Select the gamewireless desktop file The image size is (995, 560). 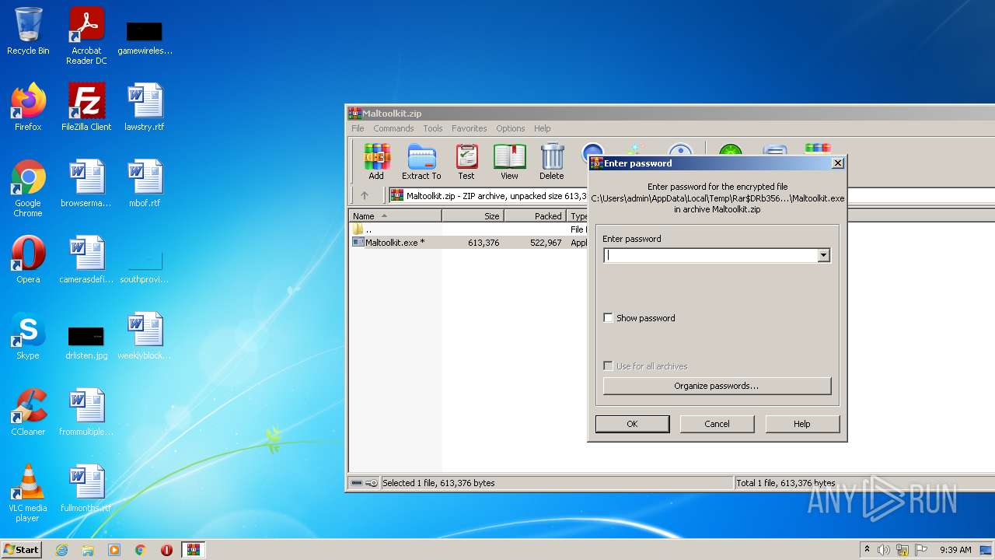(x=145, y=36)
